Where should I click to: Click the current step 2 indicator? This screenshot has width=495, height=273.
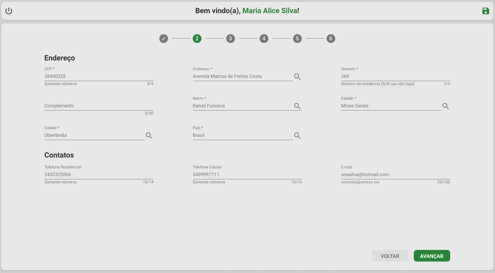click(x=197, y=39)
